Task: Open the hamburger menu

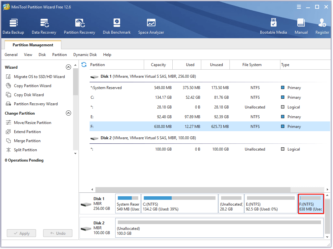Action: (299, 6)
